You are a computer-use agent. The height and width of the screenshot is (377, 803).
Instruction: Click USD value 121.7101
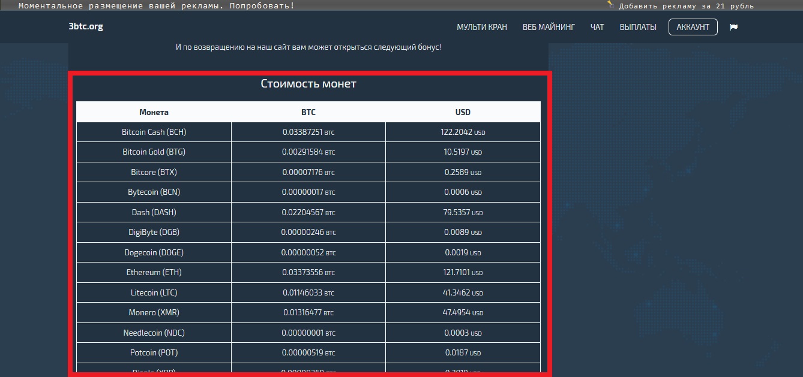[463, 273]
